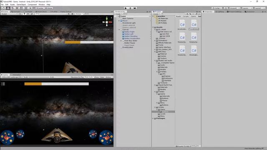Open the Edit menu
The width and height of the screenshot is (267, 150).
pyautogui.click(x=7, y=5)
